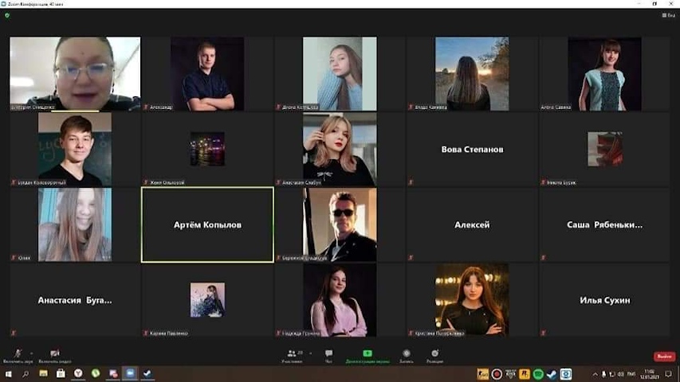The width and height of the screenshot is (680, 382).
Task: Select Артём Копылов highlighted participant tile
Action: coord(207,225)
